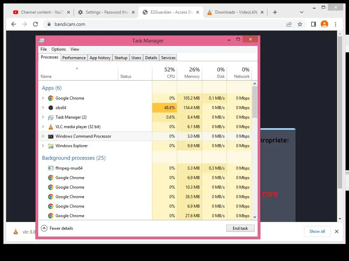Click the Windows Explorer folder icon

51,146
